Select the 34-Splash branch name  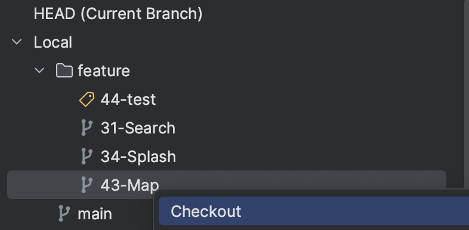138,157
